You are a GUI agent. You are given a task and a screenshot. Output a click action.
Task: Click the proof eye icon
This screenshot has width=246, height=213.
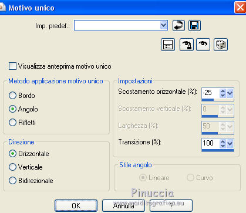tap(203, 45)
